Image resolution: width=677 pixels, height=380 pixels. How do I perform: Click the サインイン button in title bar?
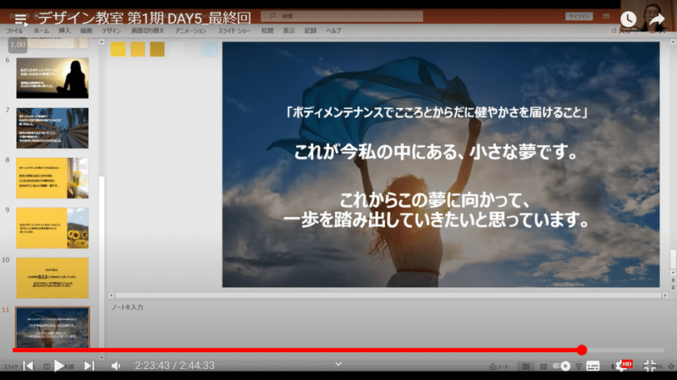pos(579,16)
